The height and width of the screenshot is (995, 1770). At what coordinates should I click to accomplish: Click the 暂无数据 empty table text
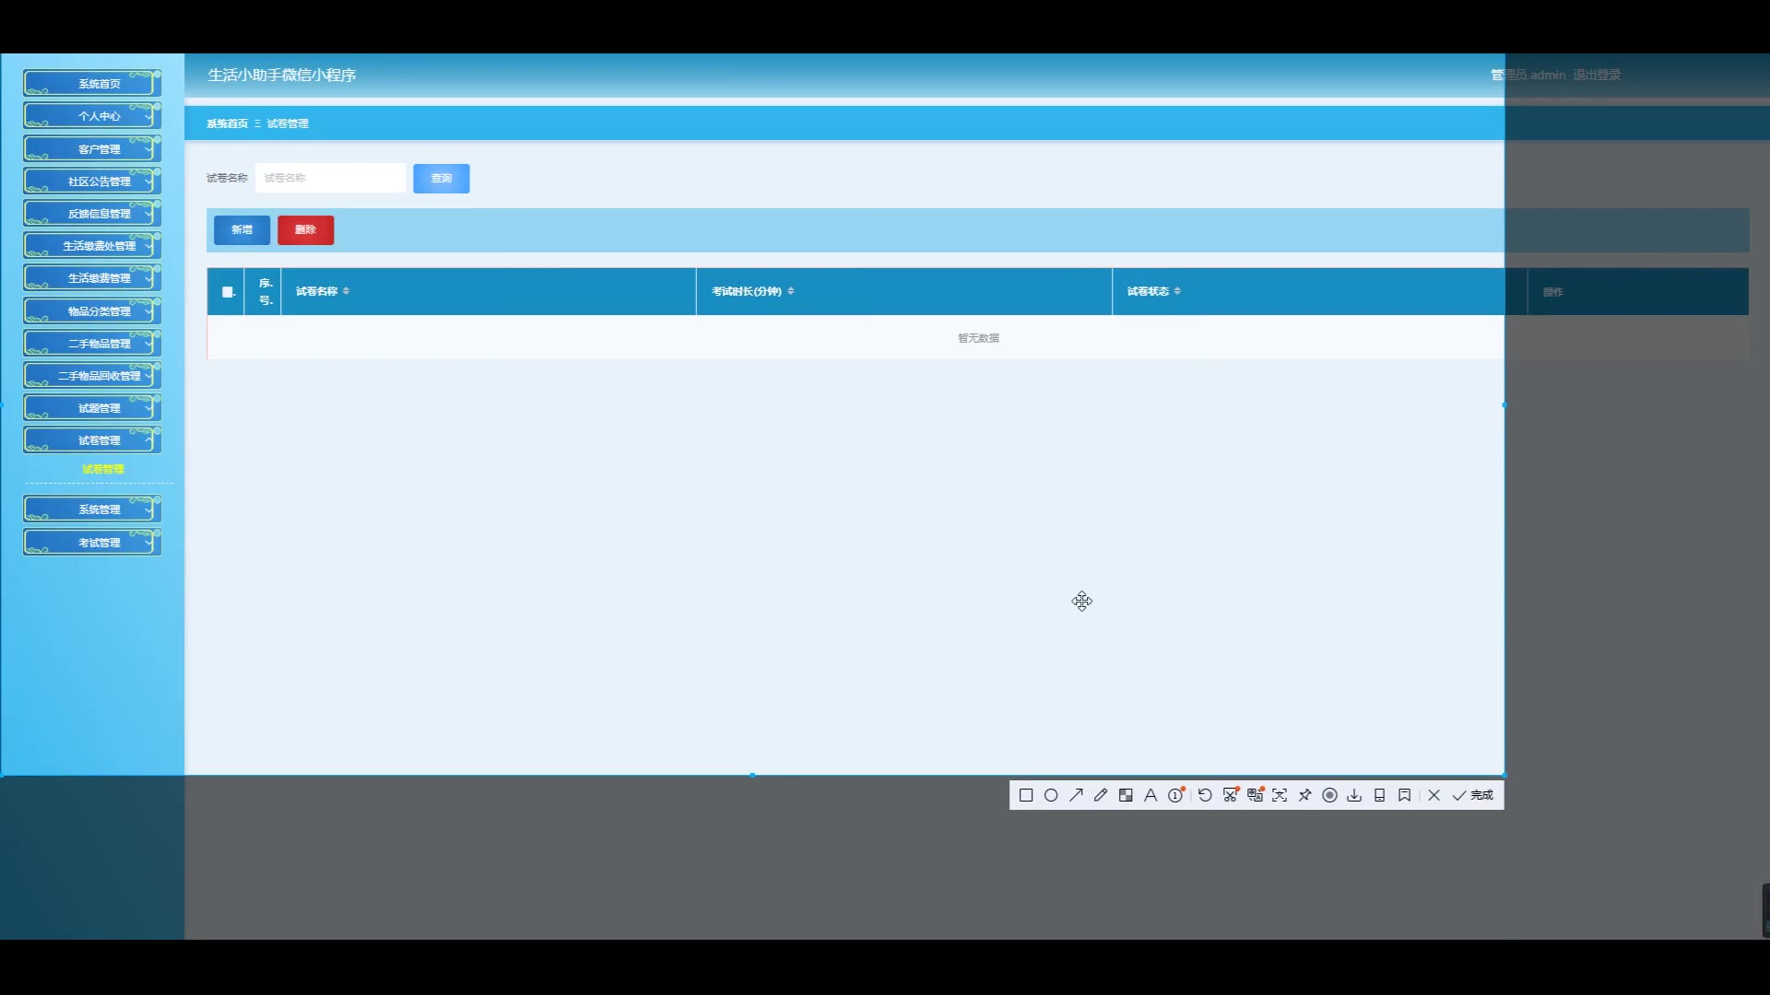pyautogui.click(x=978, y=338)
